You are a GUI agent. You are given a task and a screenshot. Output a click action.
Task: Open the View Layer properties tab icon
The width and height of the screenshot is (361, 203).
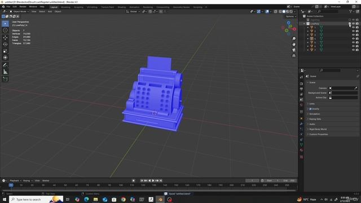point(301,94)
